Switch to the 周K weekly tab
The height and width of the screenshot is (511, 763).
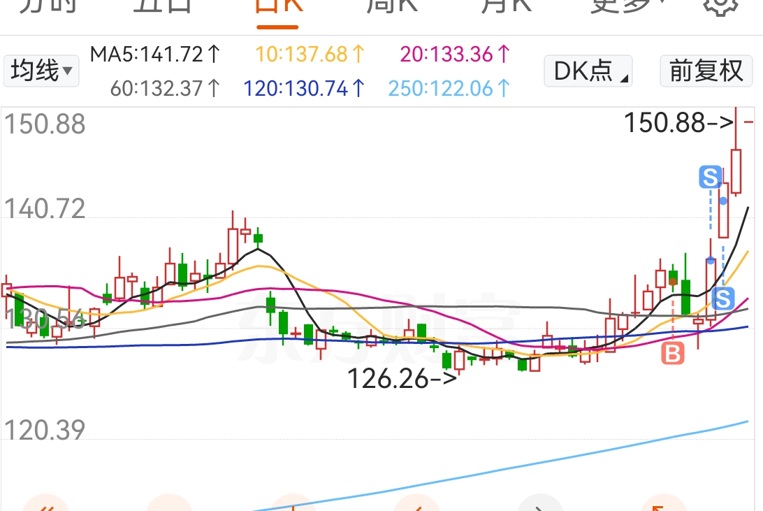click(x=392, y=6)
